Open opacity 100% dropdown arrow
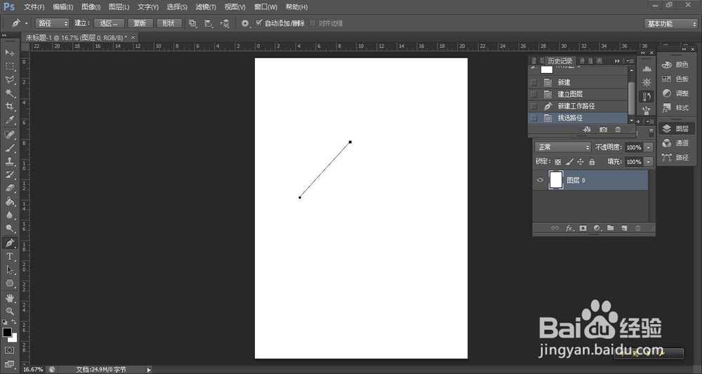 (649, 147)
